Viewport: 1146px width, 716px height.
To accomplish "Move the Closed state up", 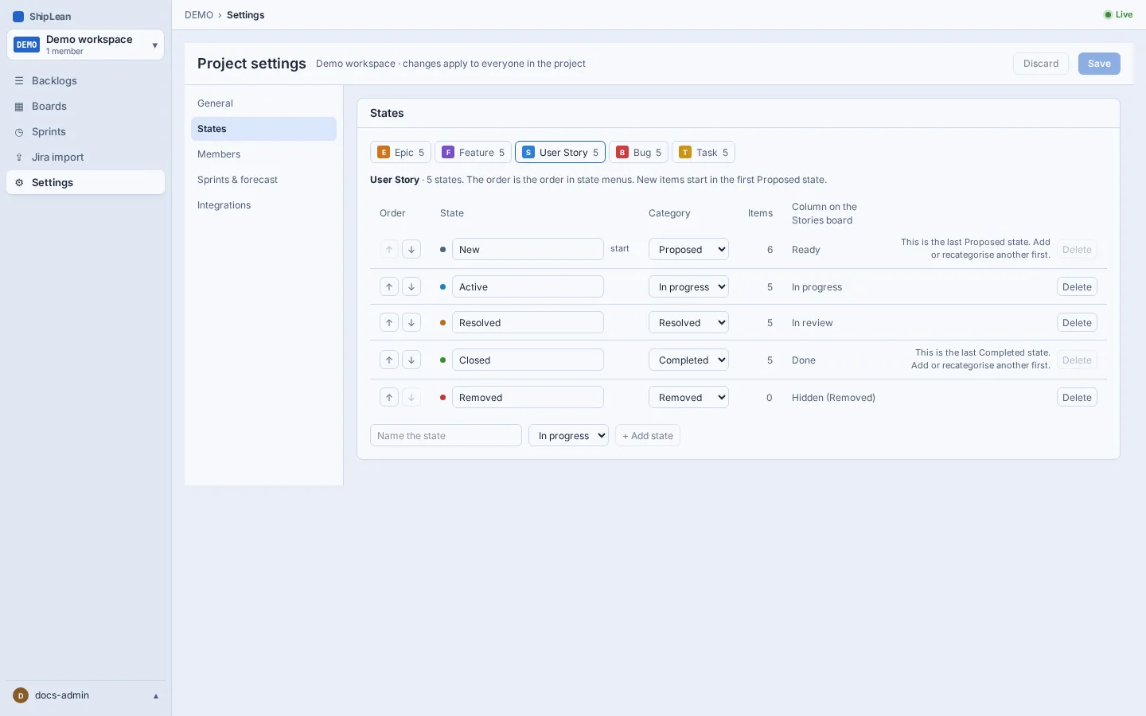I will point(389,360).
